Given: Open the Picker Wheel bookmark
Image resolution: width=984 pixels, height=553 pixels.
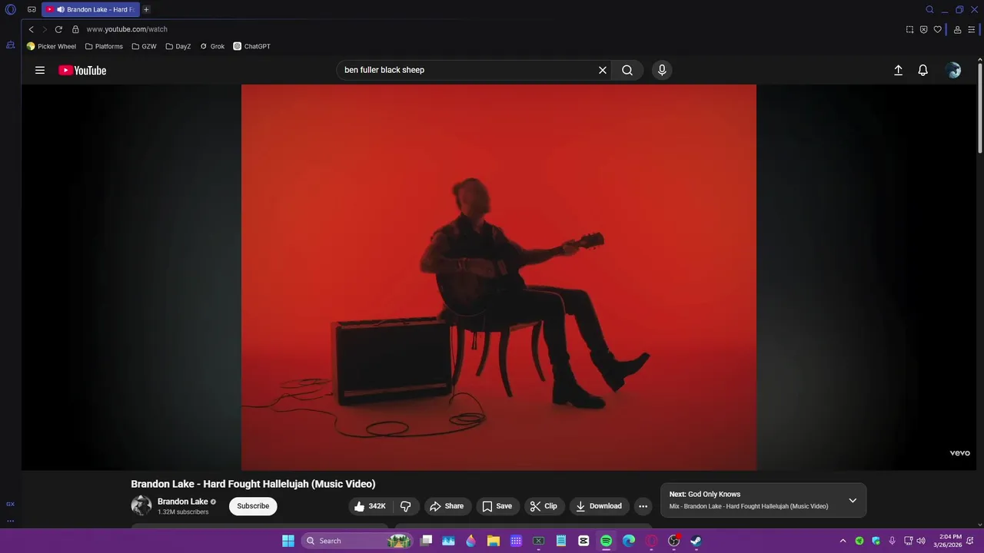Looking at the screenshot, I should tap(52, 46).
